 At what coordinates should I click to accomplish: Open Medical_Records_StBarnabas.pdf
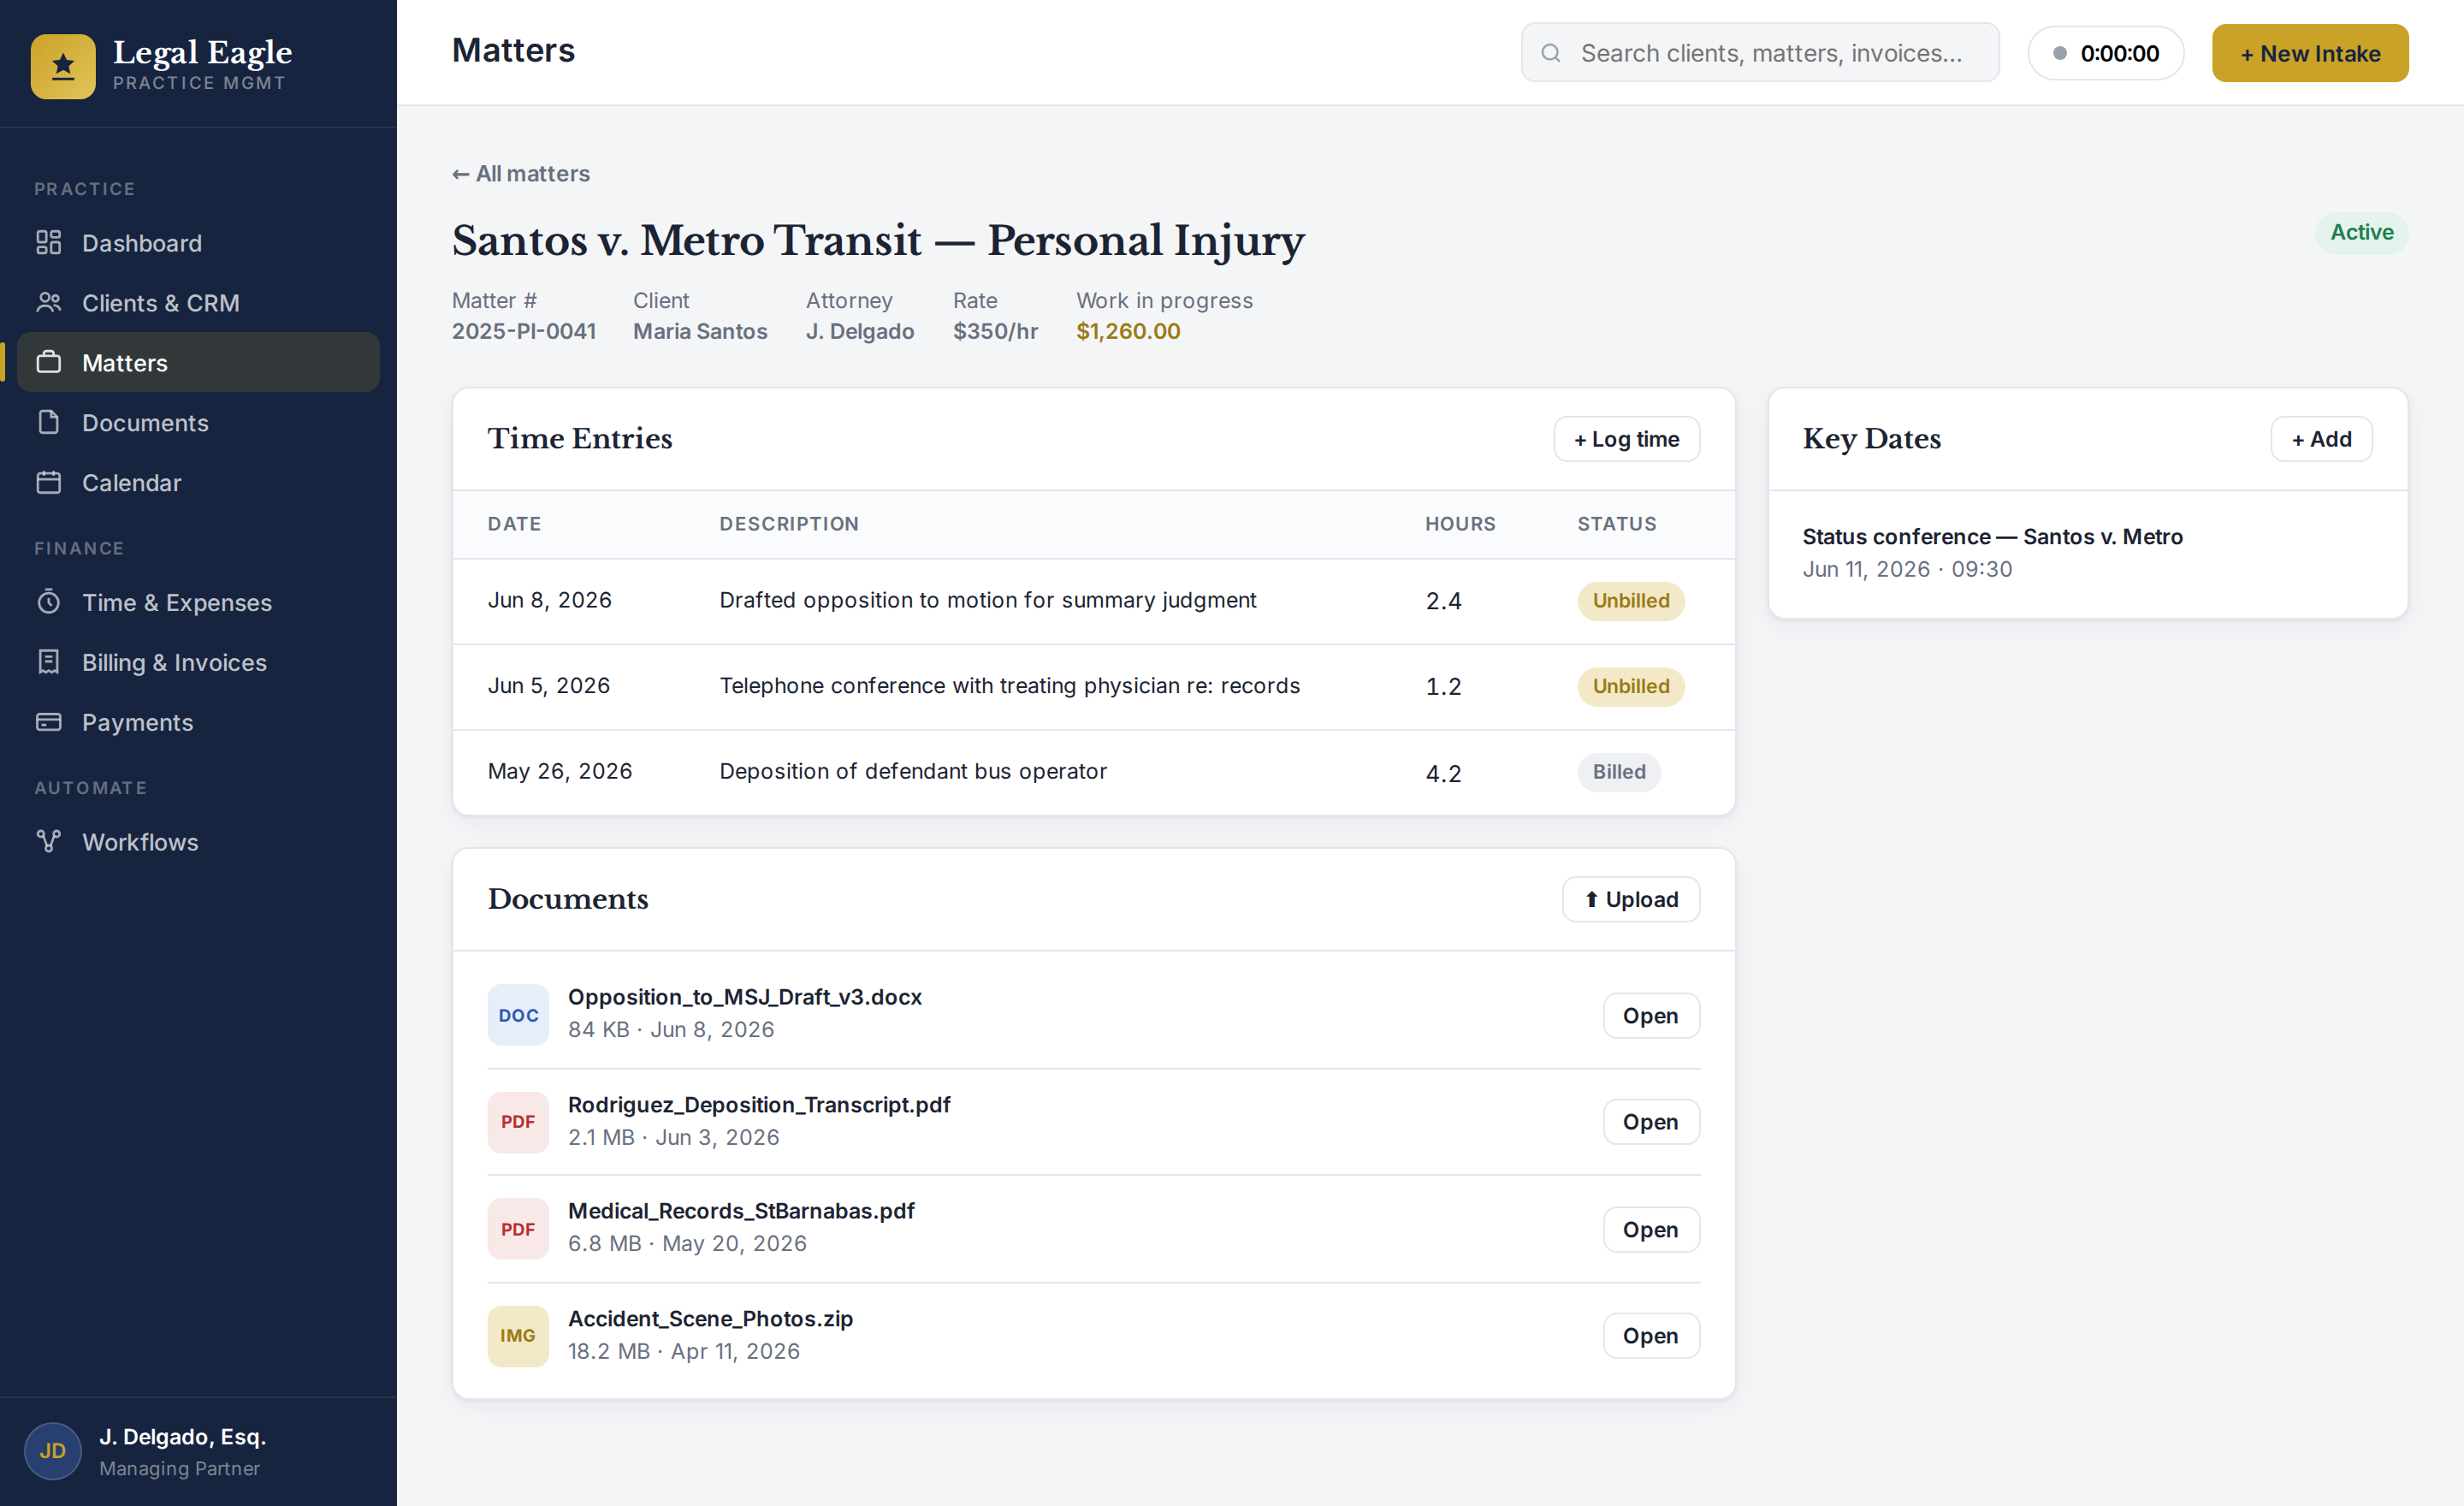1651,1229
